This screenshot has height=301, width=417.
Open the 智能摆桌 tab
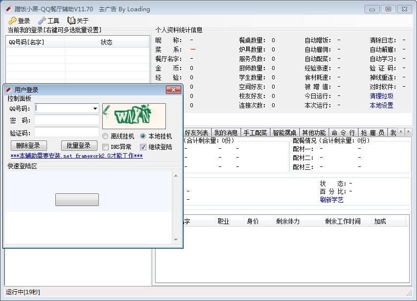(284, 133)
